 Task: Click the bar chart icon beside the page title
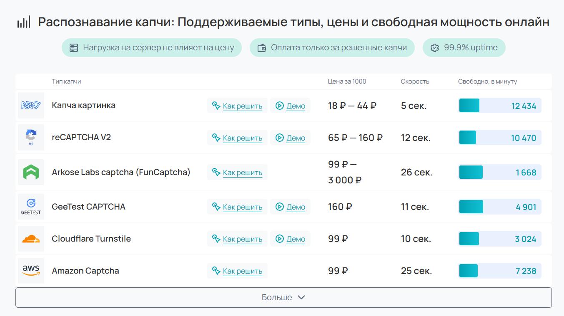[23, 22]
